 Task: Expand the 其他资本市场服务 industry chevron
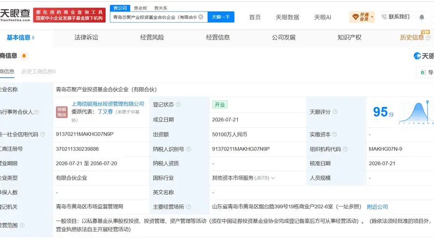tap(273, 178)
